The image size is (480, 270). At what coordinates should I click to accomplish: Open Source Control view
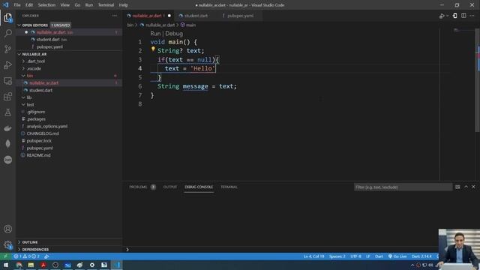8,49
